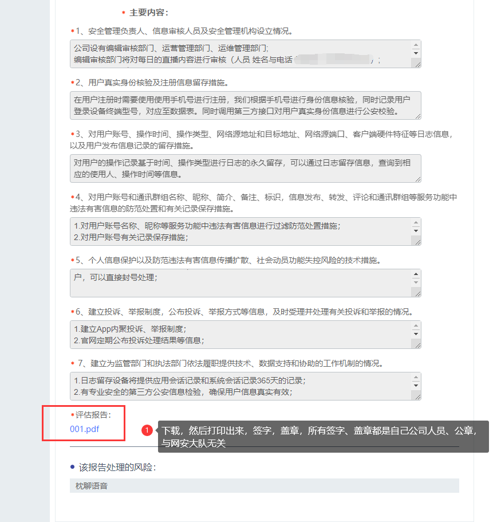Click scroll-up arrow in section 1 security personnel textbox
The width and height of the screenshot is (497, 522).
(x=416, y=45)
